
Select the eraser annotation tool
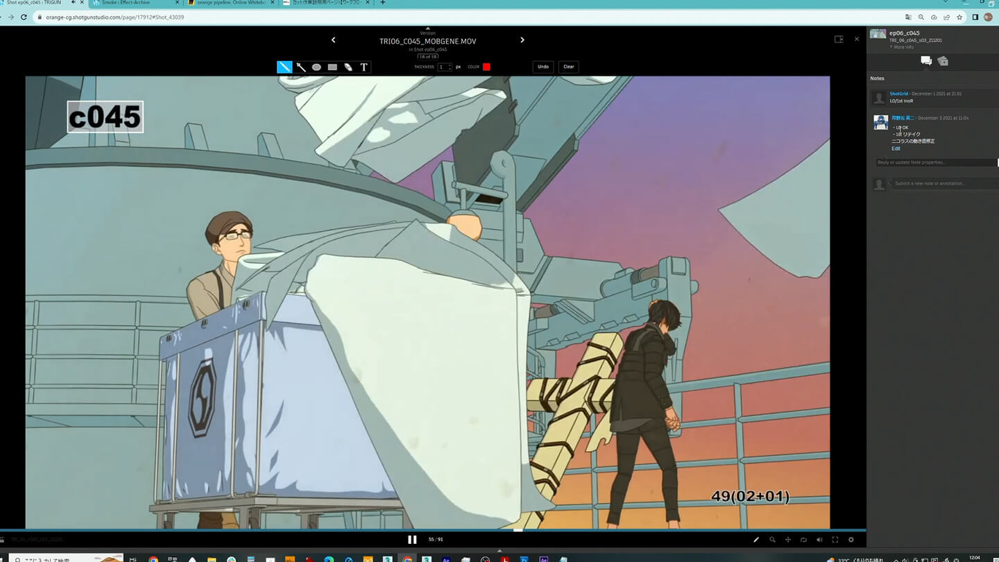tap(348, 67)
